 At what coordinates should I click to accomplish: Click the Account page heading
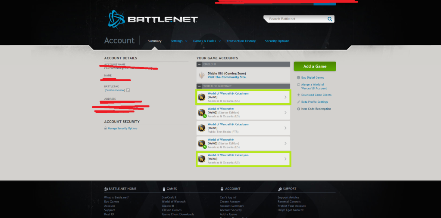[119, 40]
